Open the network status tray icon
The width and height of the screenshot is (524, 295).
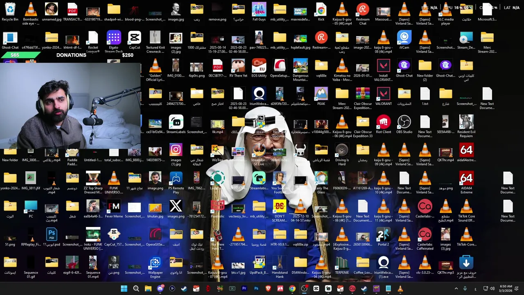click(x=486, y=289)
